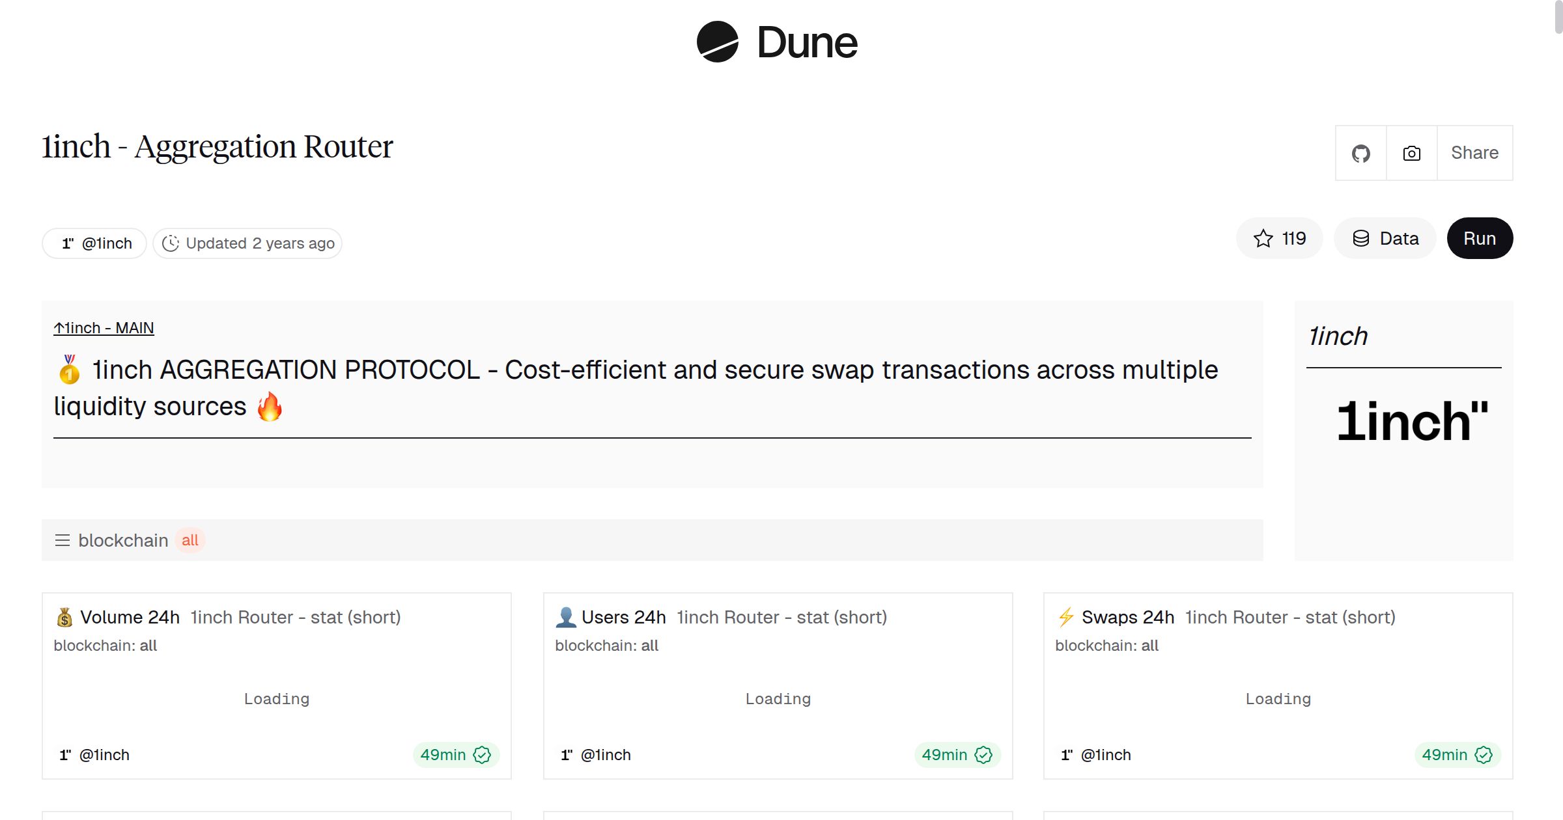Click the verified badge on Swaps 24h footer
The height and width of the screenshot is (820, 1563).
point(1484,755)
